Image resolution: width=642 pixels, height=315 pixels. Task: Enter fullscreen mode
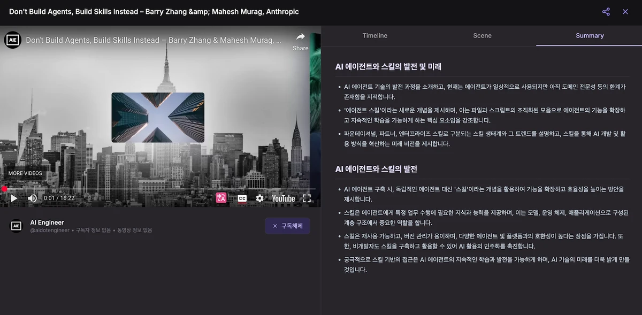[x=307, y=198]
